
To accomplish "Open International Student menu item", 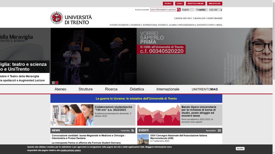I will [x=155, y=25].
